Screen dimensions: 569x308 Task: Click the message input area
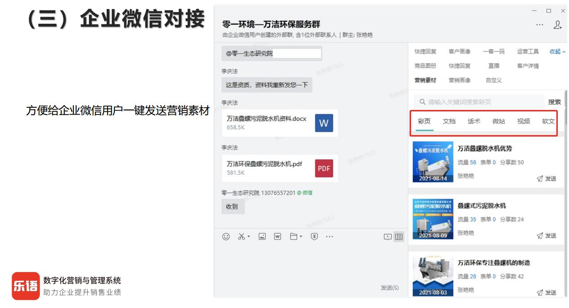[311, 265]
